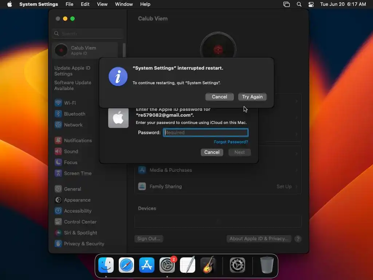The image size is (373, 280).
Task: Click Update Apple ID Settings text
Action: click(x=72, y=71)
